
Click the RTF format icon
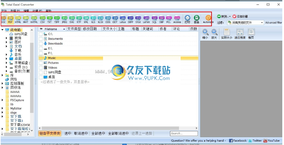[x=79, y=19]
